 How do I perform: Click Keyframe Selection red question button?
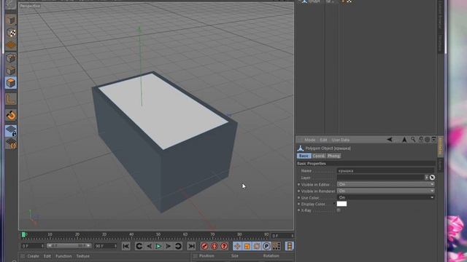click(x=224, y=246)
